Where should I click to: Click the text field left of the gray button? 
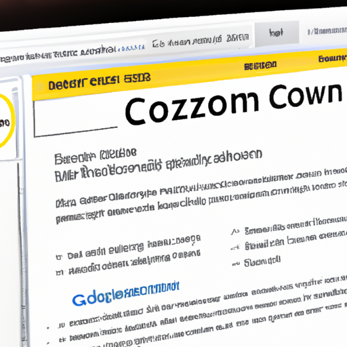[x=201, y=41]
